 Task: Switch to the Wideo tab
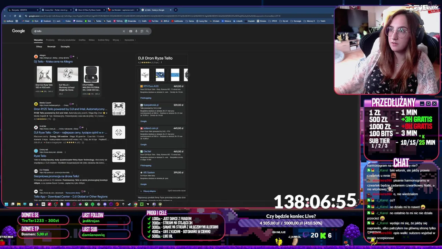click(x=92, y=40)
